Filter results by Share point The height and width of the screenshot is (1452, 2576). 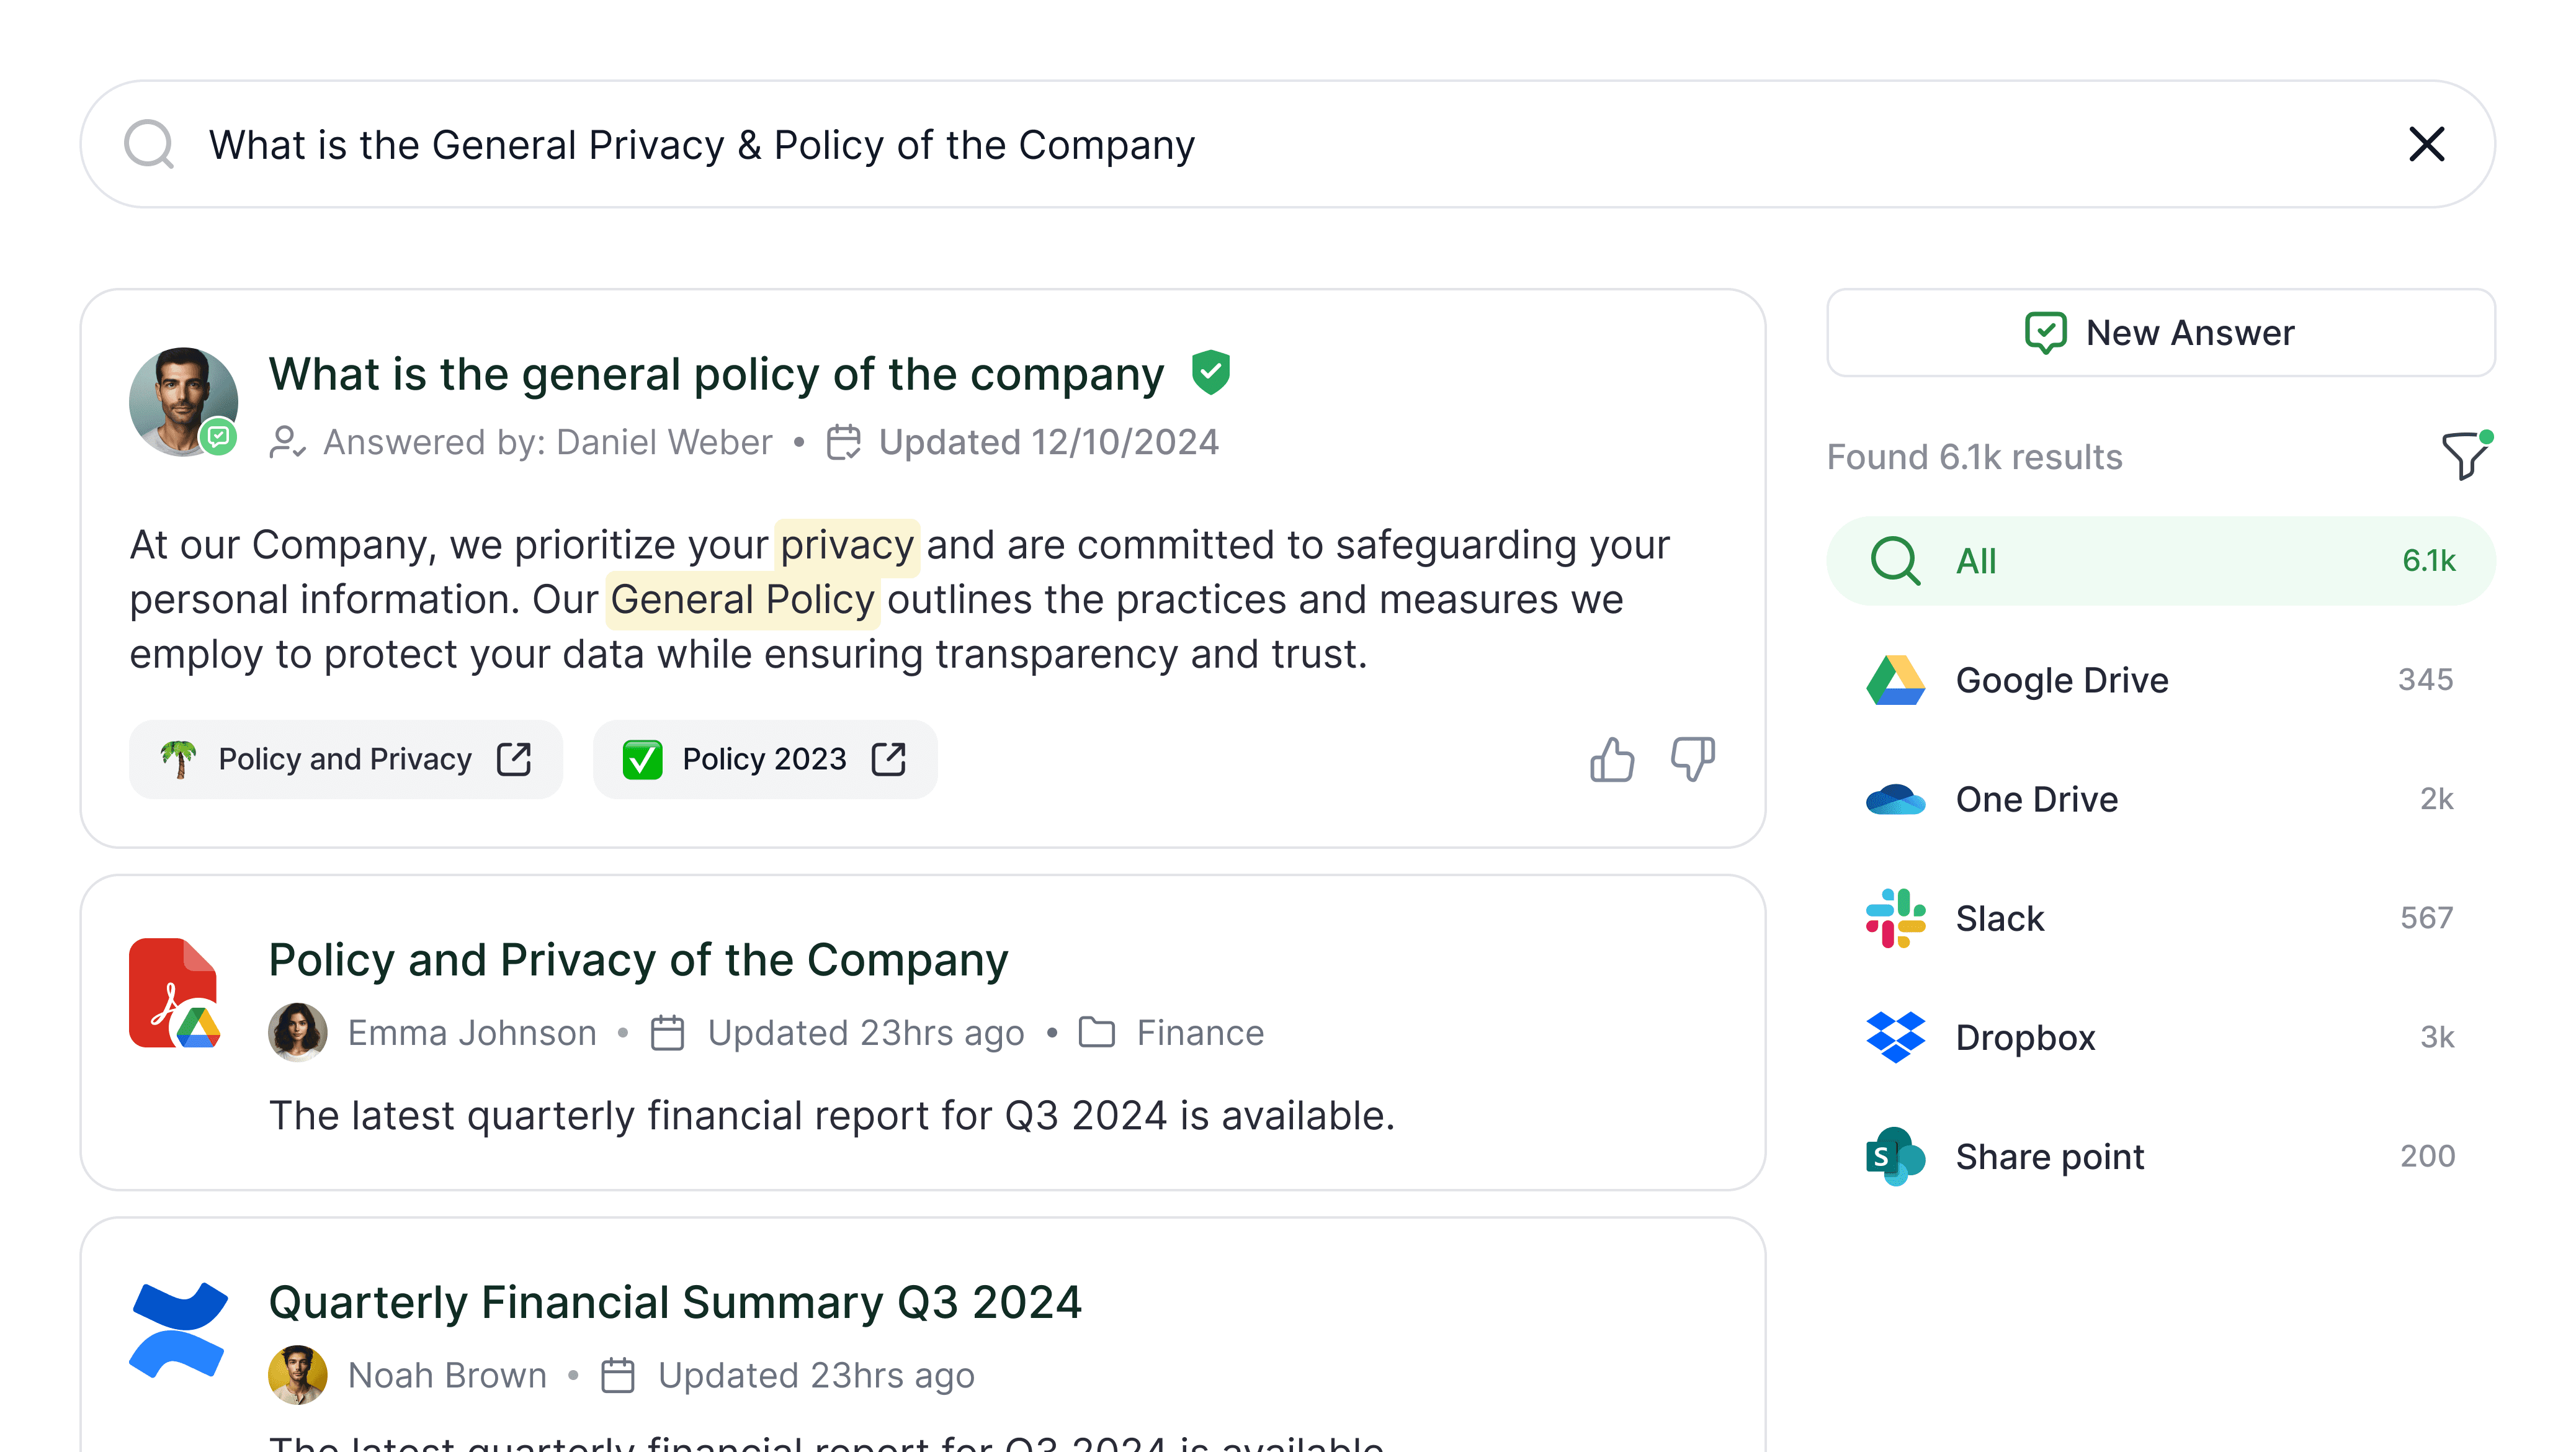point(2161,1156)
